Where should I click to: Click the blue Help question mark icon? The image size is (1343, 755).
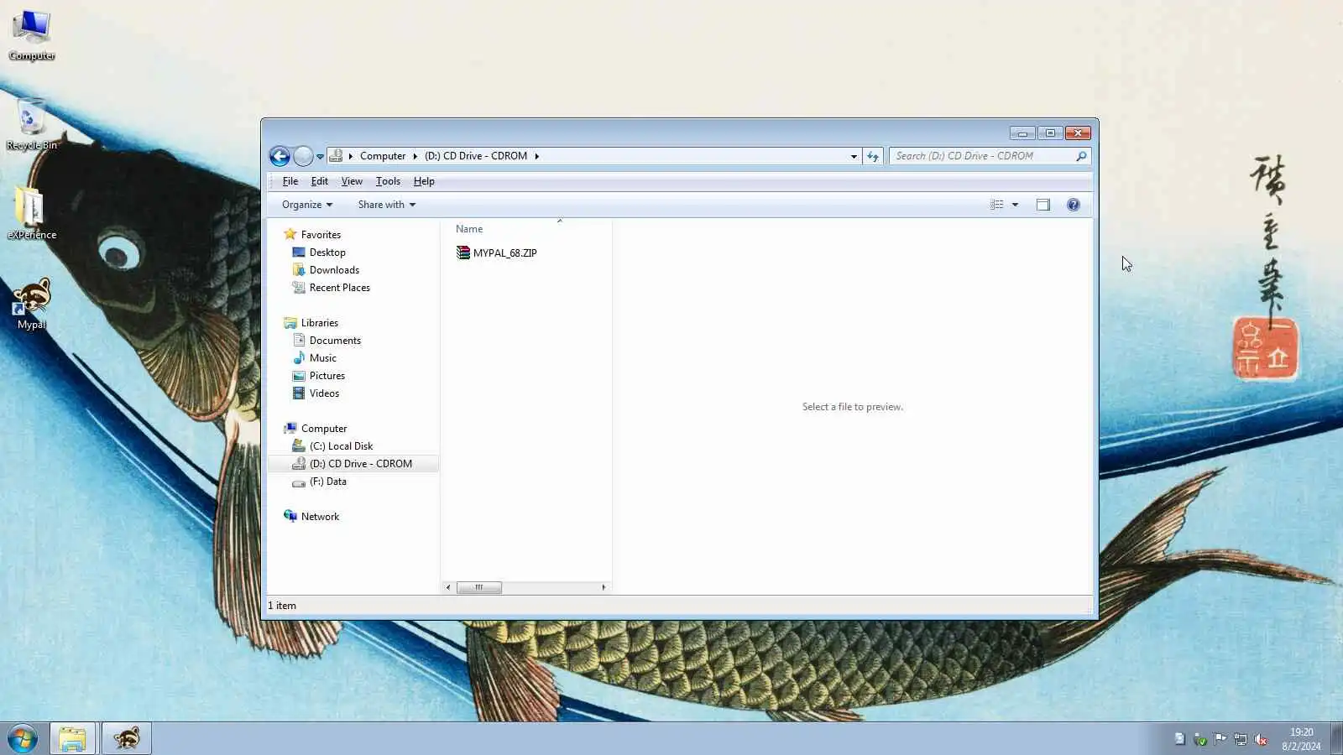[1074, 205]
